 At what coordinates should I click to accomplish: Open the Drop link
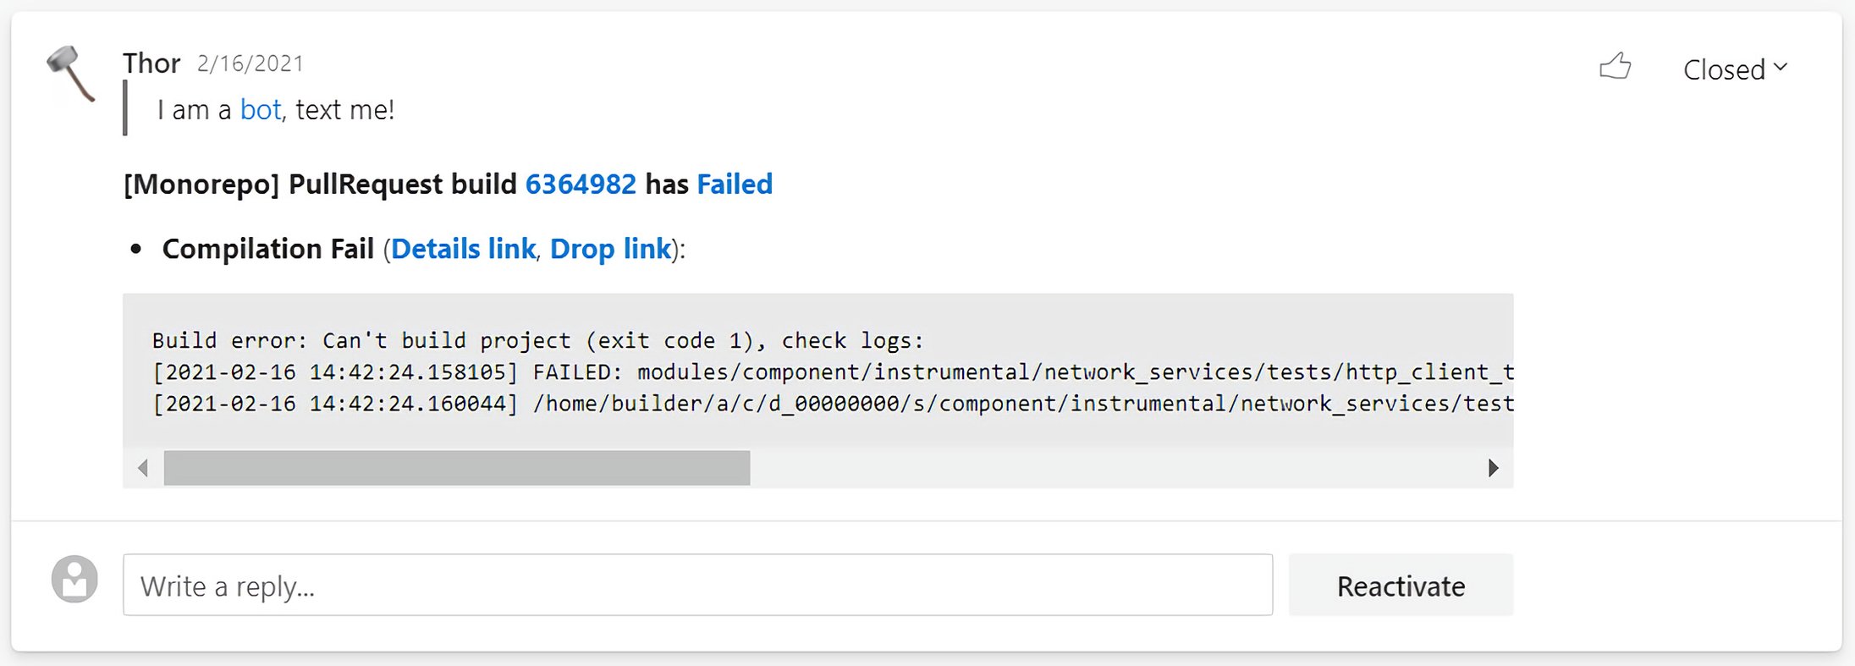click(x=610, y=249)
